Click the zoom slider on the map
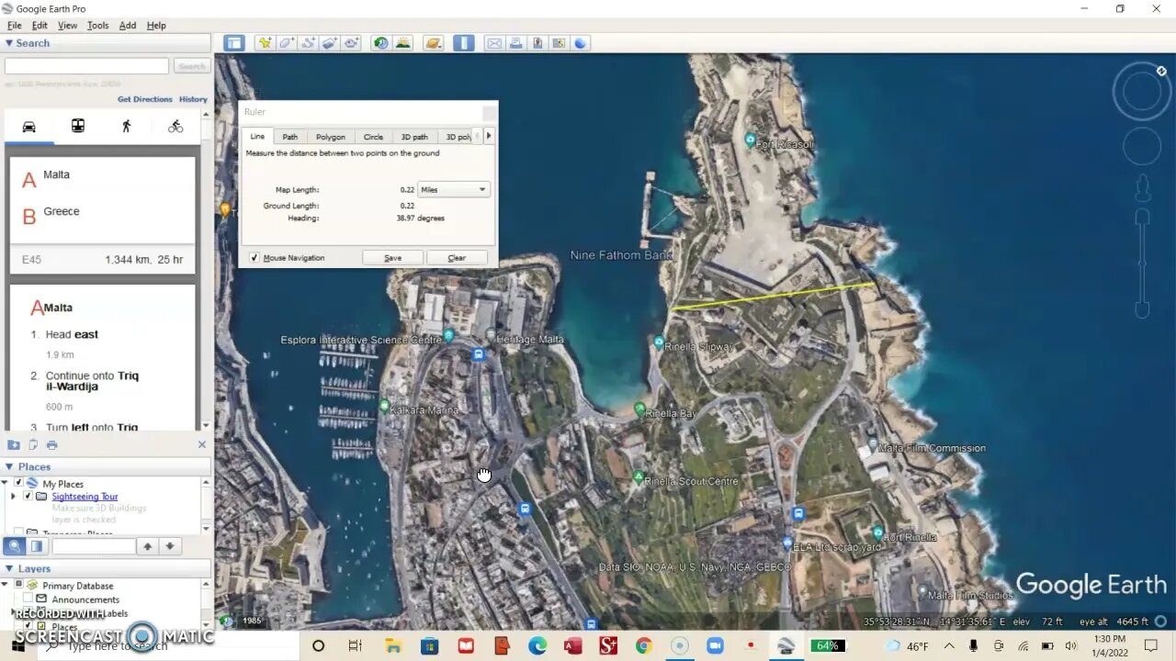Screen dimensions: 1176x661 click(x=1142, y=263)
